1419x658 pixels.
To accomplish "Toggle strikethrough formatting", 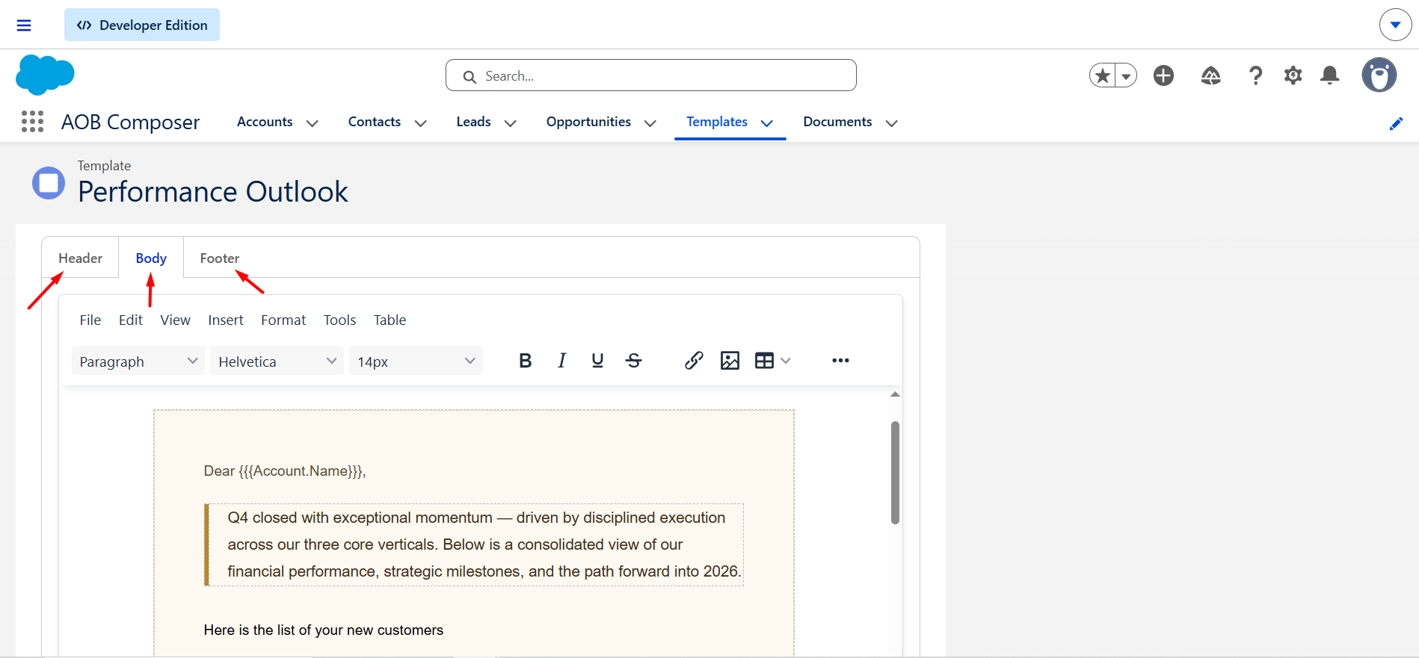I will [634, 361].
